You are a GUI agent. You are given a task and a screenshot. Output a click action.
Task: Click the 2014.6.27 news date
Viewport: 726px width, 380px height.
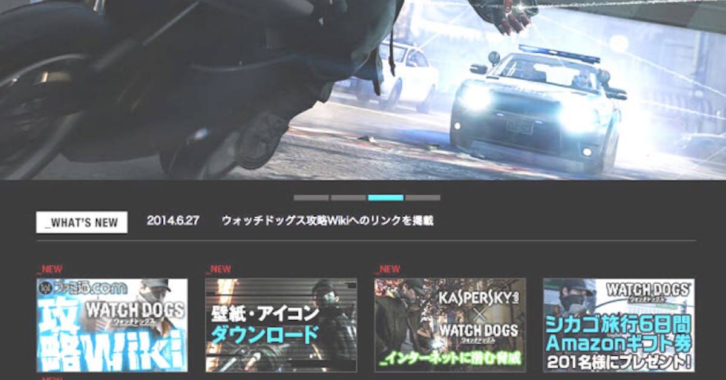(x=172, y=221)
